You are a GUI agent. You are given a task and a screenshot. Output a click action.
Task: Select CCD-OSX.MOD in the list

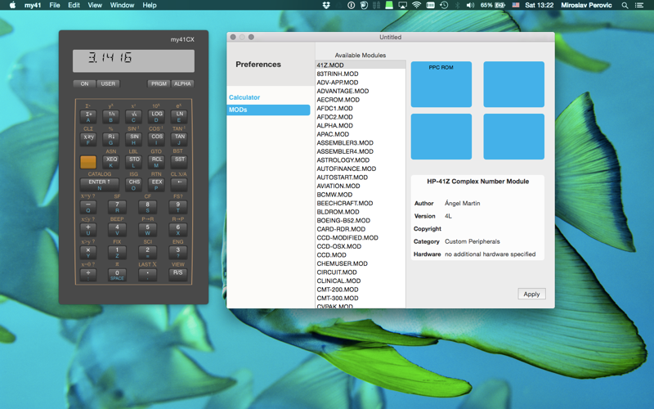(x=361, y=246)
